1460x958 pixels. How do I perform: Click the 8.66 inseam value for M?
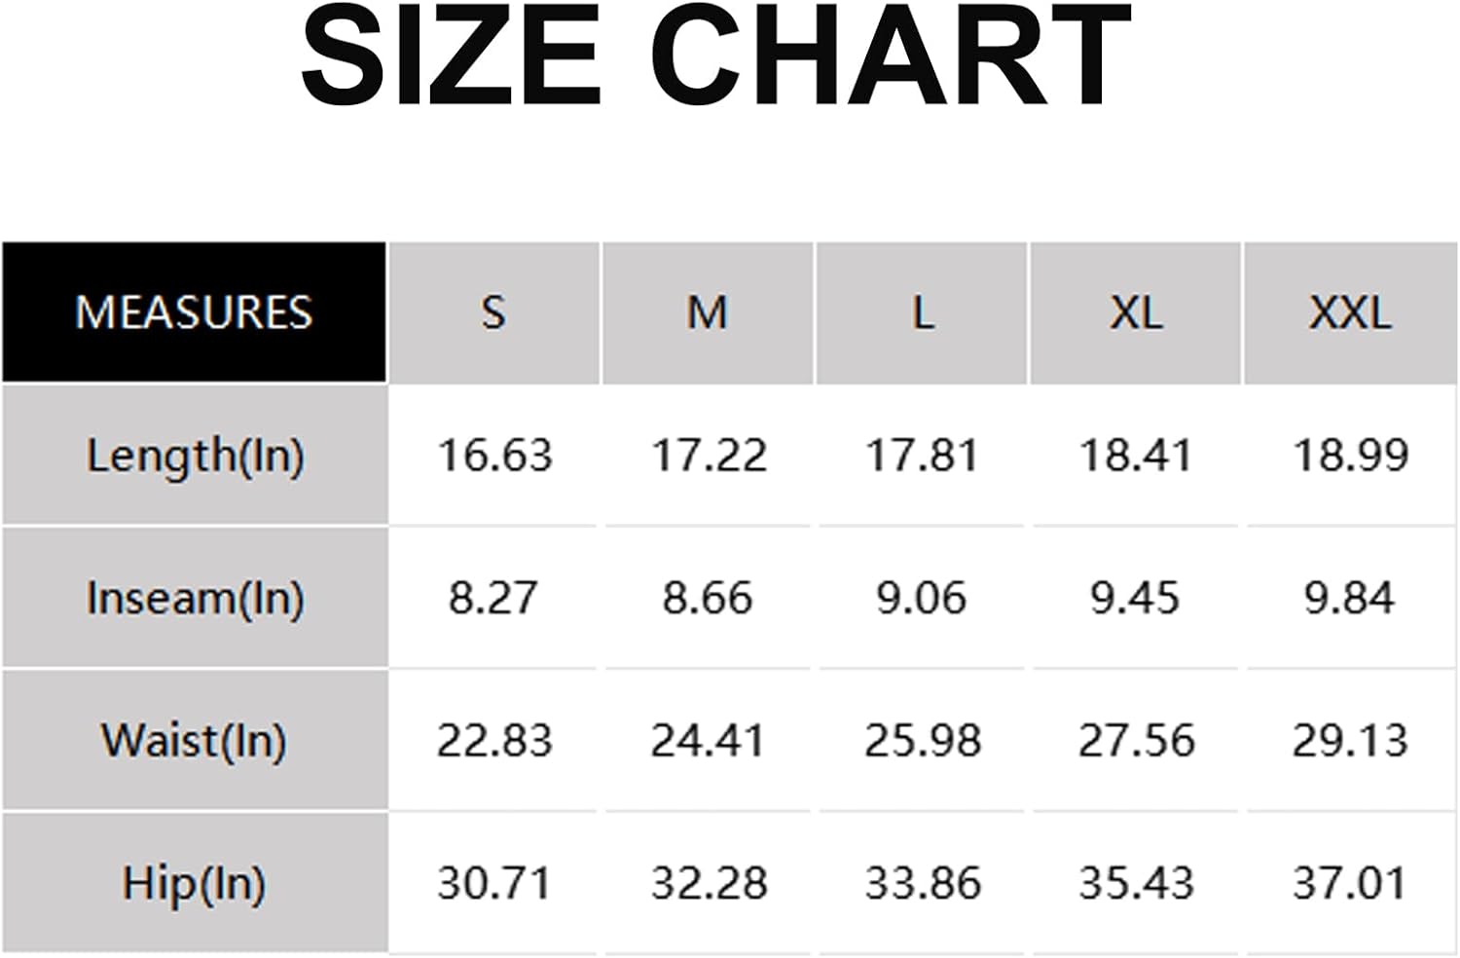pyautogui.click(x=708, y=598)
